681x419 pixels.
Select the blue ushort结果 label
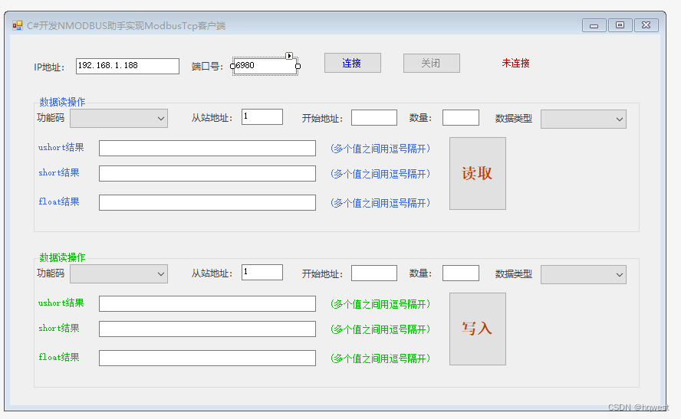point(61,148)
